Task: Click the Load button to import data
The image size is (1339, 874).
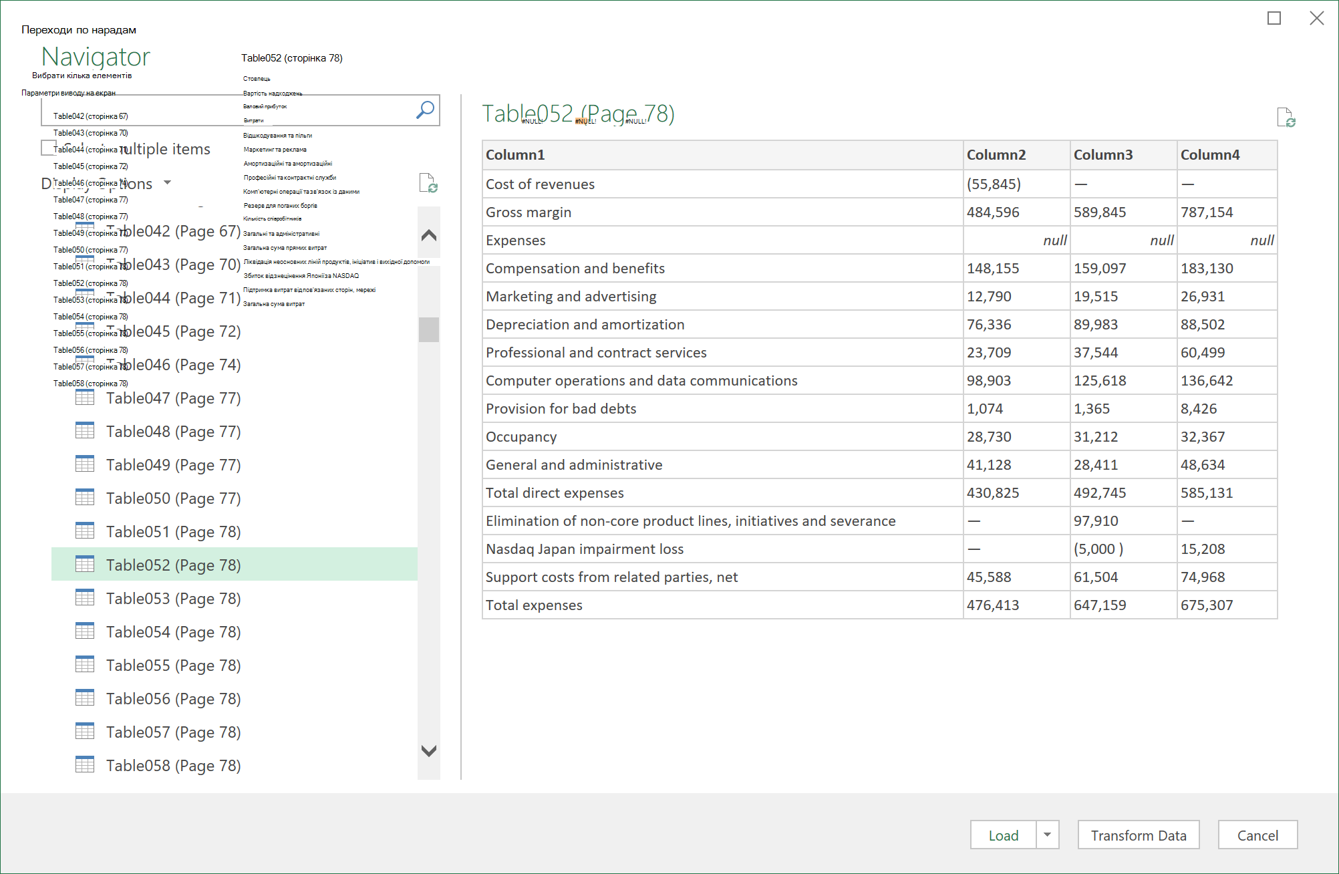Action: coord(1005,834)
